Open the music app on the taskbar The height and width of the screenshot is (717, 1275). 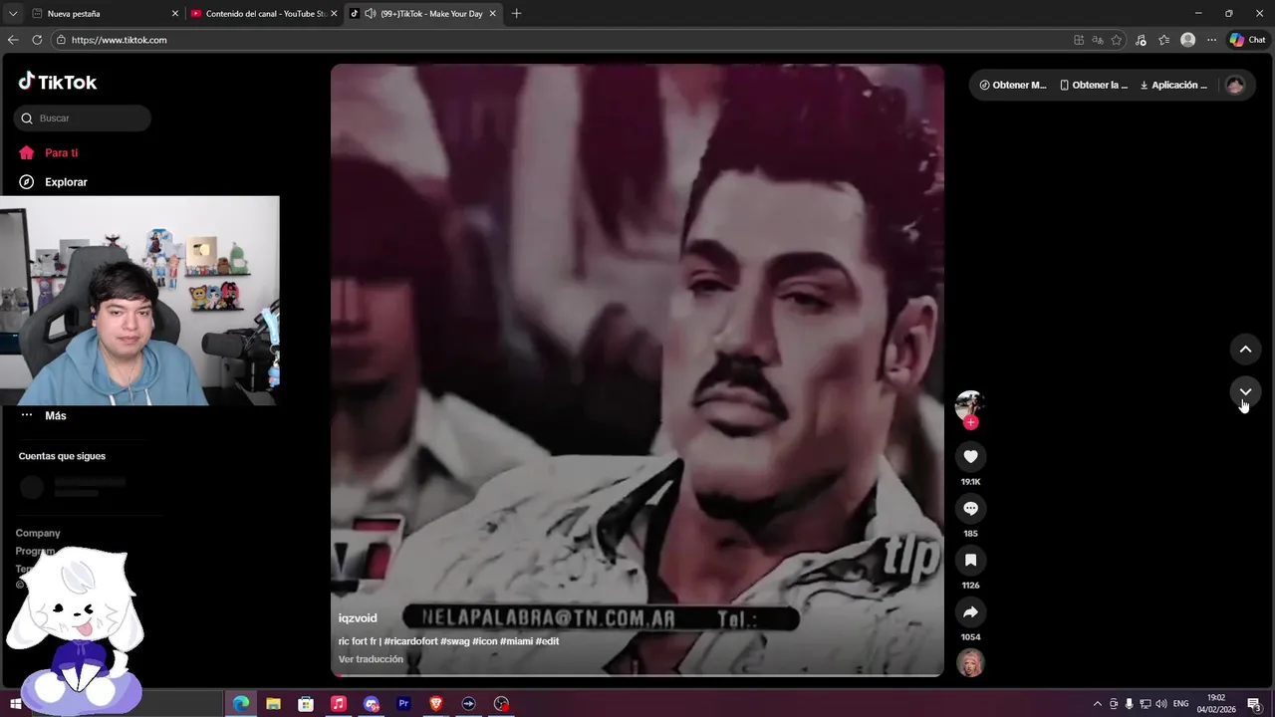coord(339,704)
